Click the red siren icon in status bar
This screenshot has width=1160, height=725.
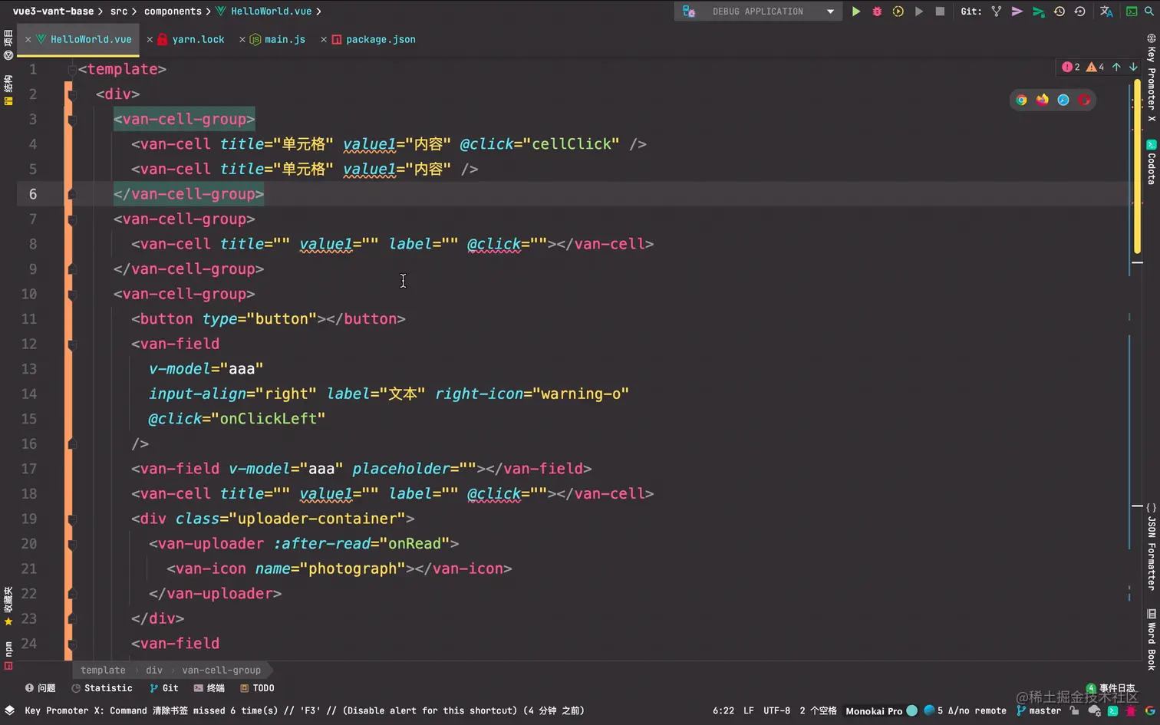(x=1131, y=710)
